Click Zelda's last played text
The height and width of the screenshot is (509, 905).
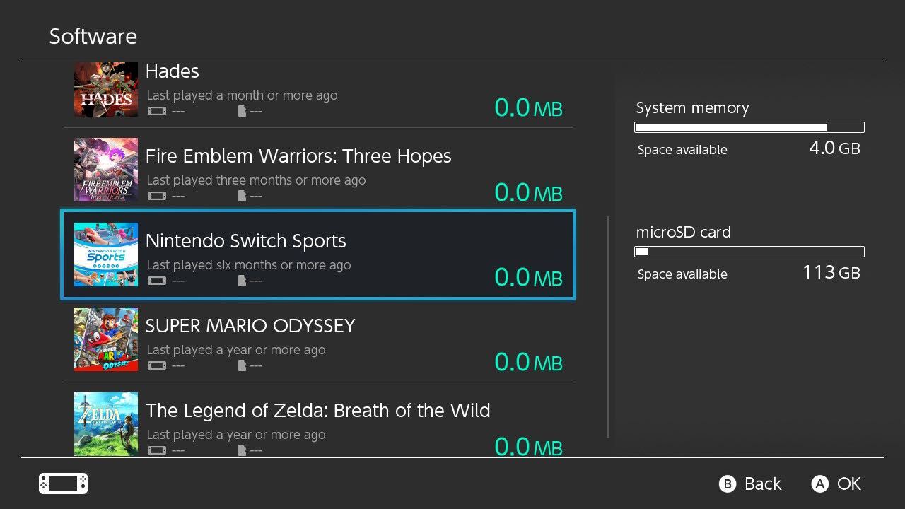point(236,435)
